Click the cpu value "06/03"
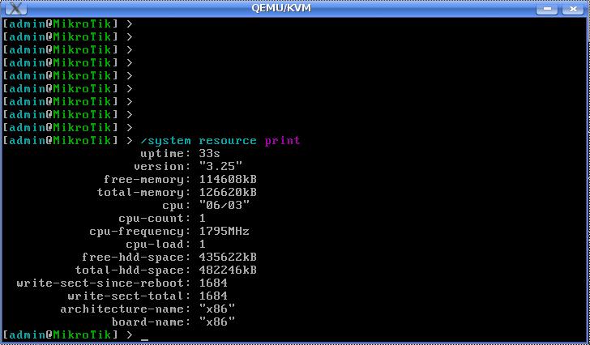Screen dimensions: 590x345 224,206
